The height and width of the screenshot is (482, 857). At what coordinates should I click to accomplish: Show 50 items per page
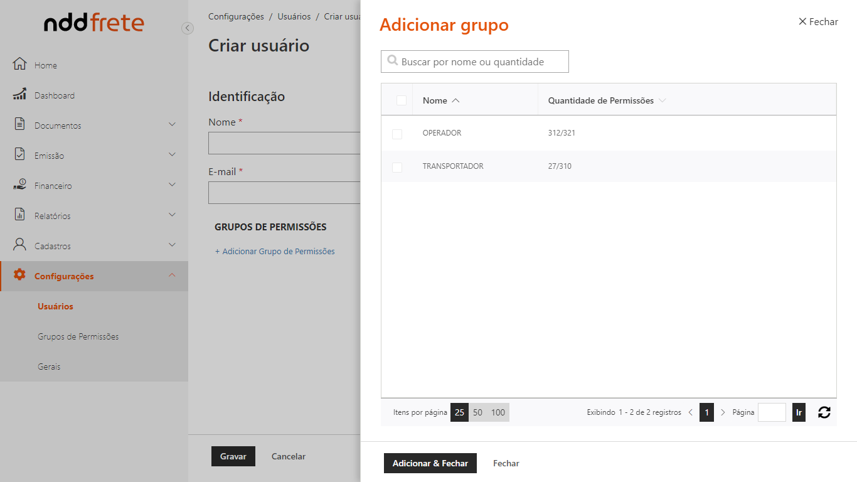tap(478, 412)
